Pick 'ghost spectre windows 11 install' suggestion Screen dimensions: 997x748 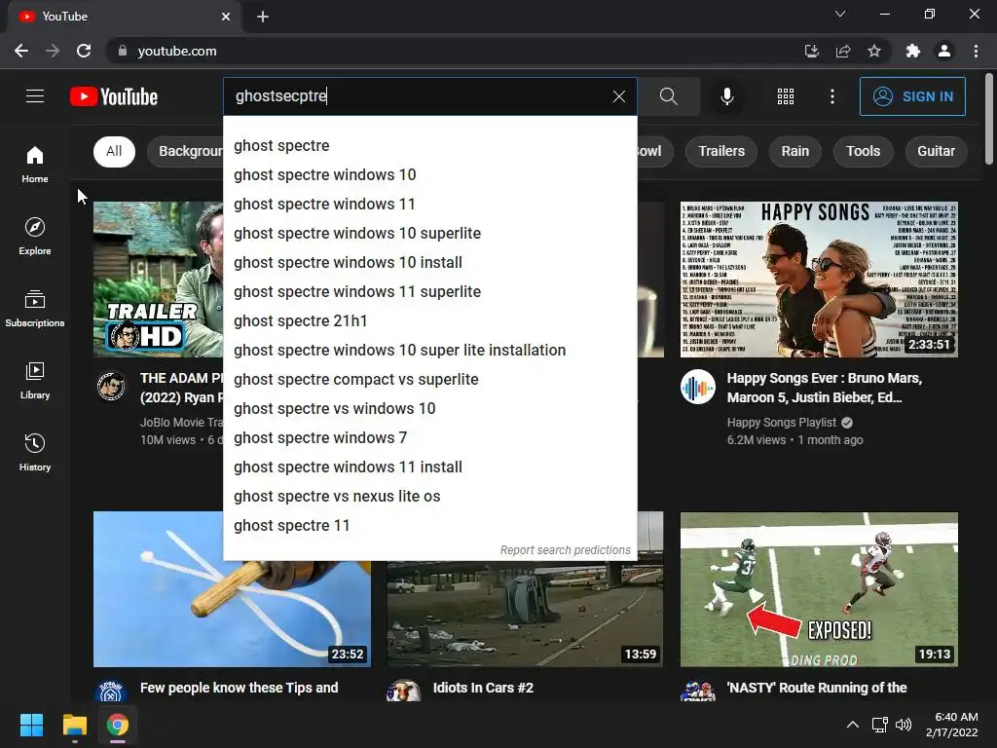click(x=430, y=467)
